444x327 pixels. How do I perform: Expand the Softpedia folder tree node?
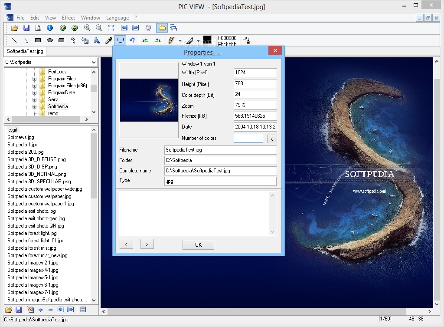point(34,107)
